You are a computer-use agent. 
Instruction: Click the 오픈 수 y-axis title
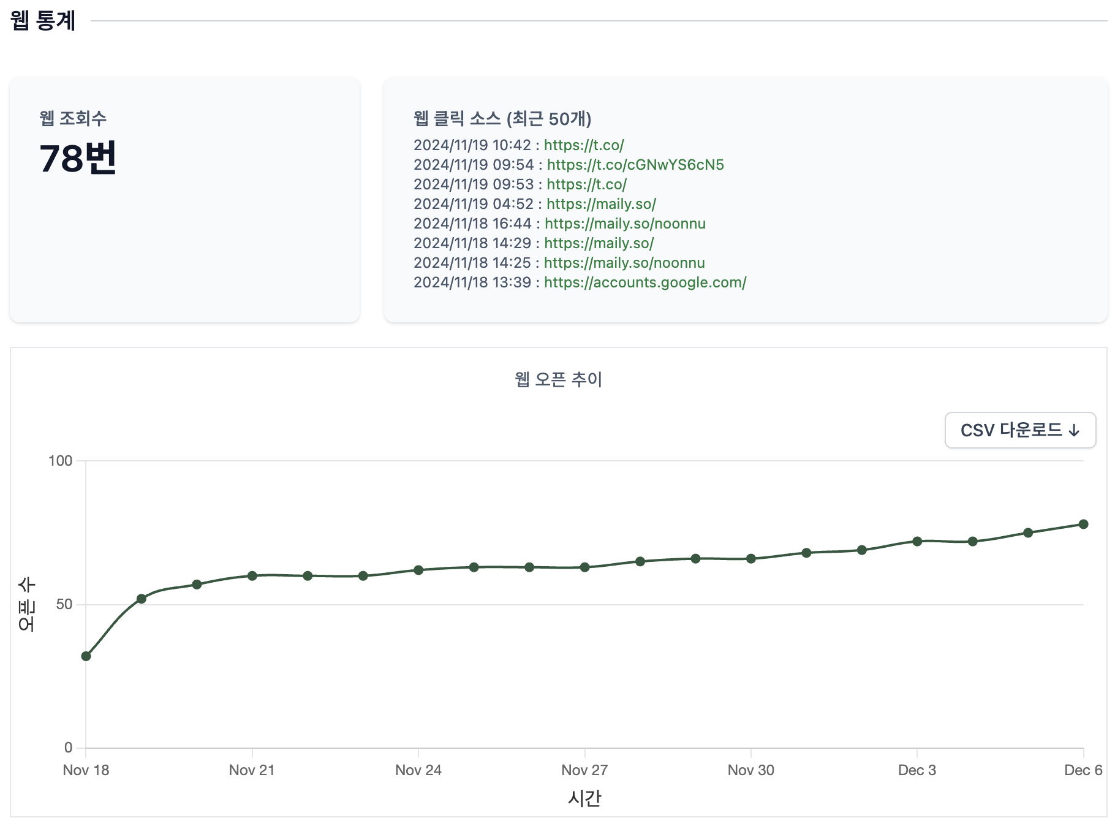[x=27, y=604]
